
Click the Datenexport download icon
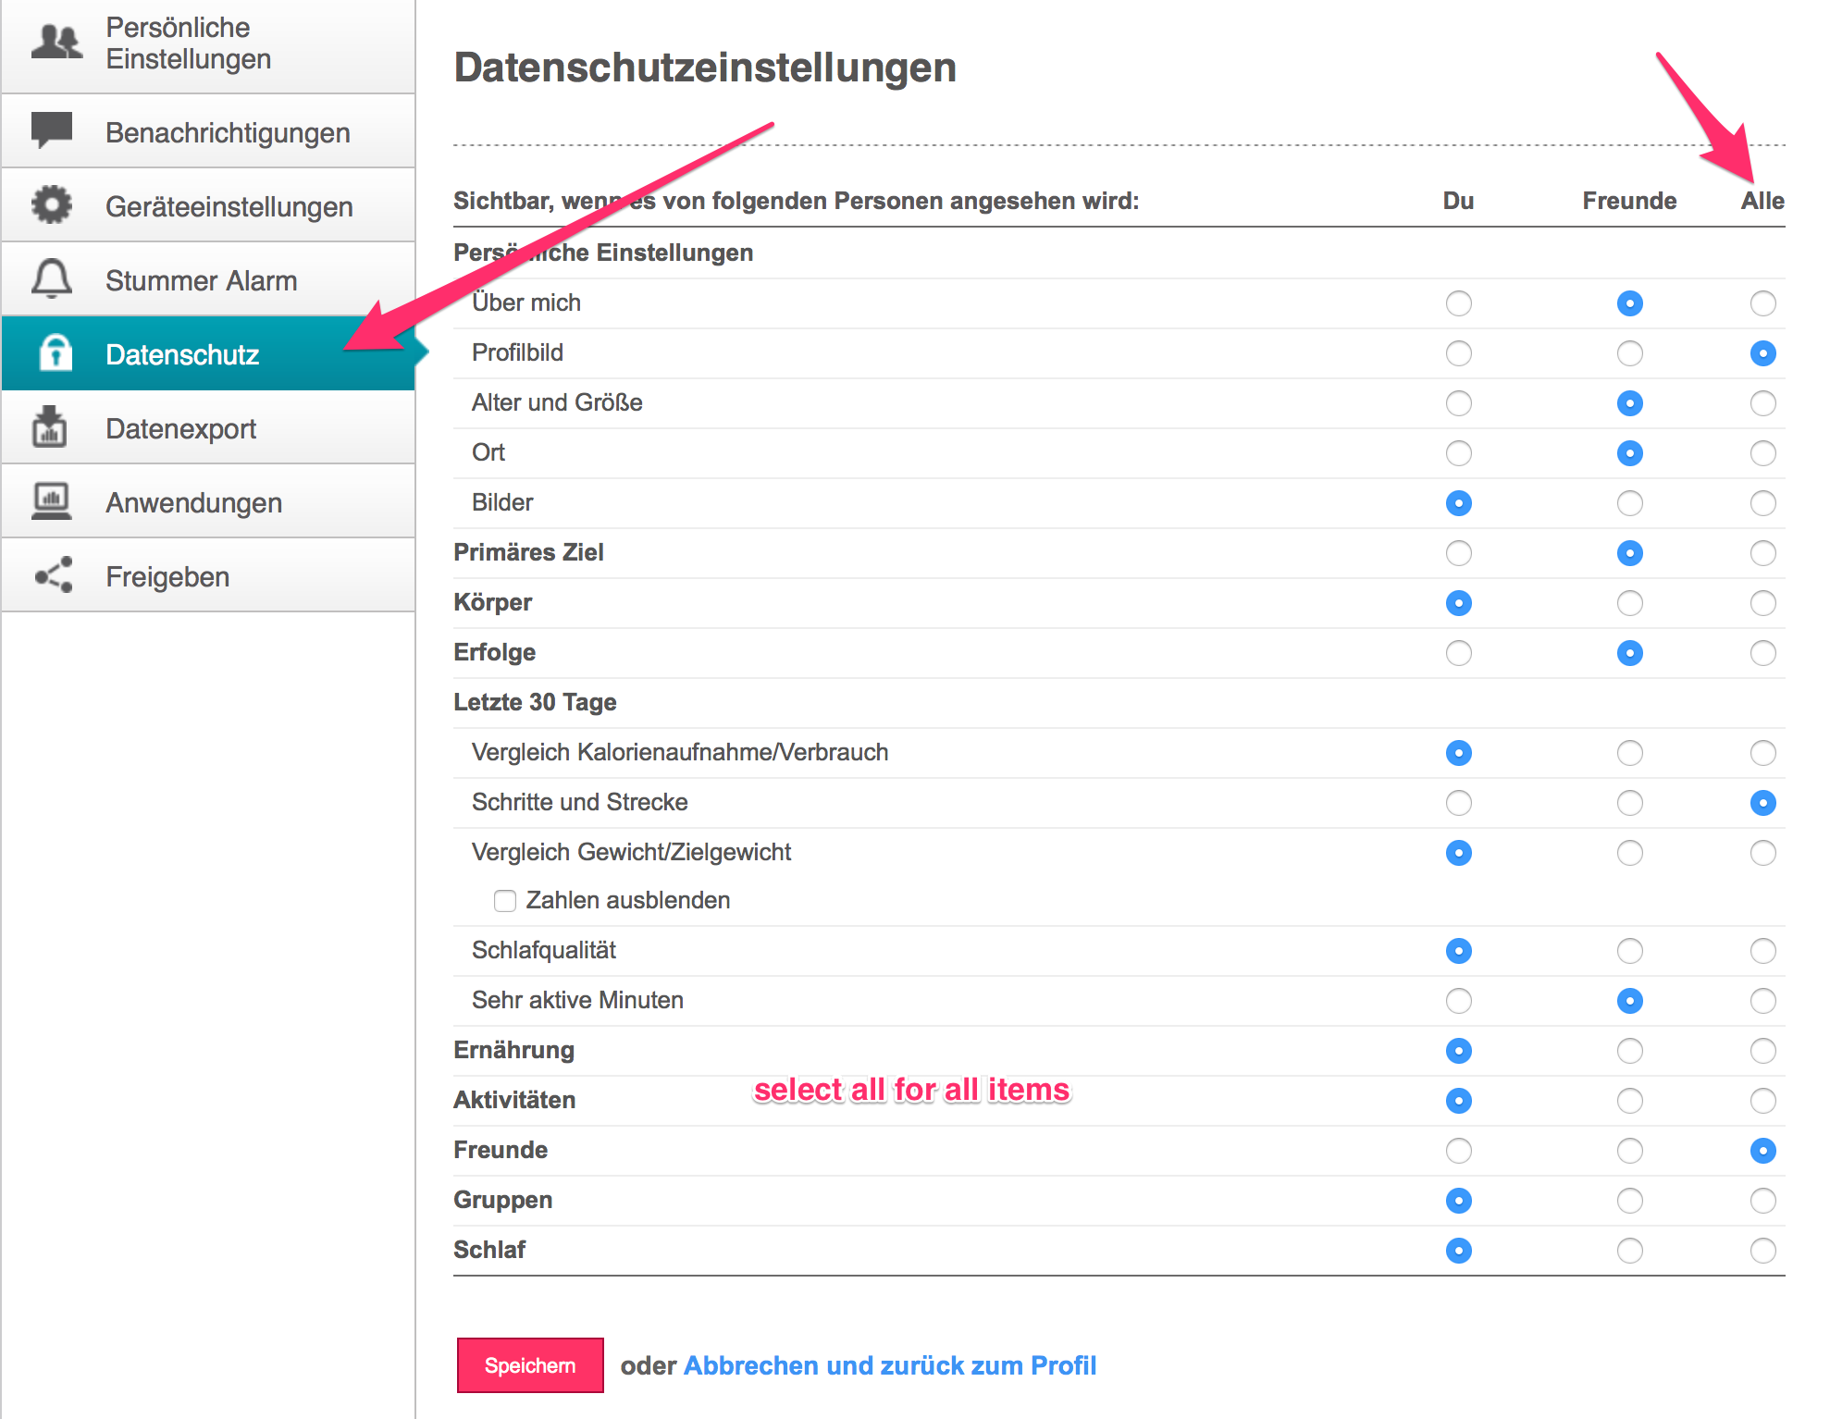click(50, 426)
